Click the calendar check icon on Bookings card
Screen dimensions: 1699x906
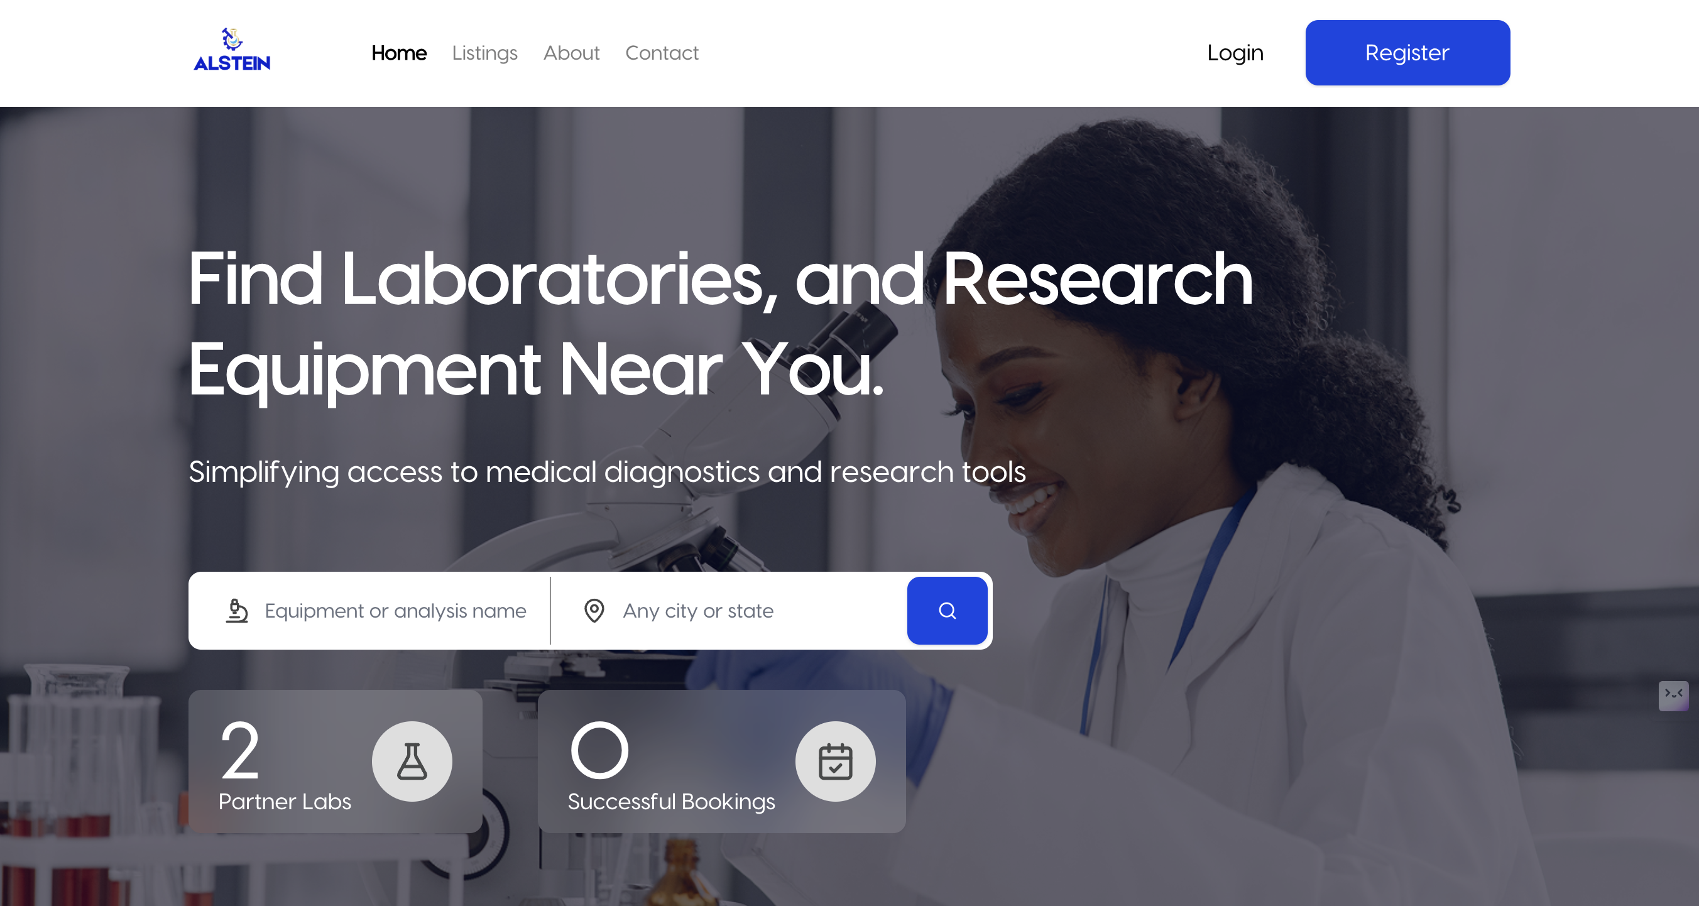[x=836, y=761]
